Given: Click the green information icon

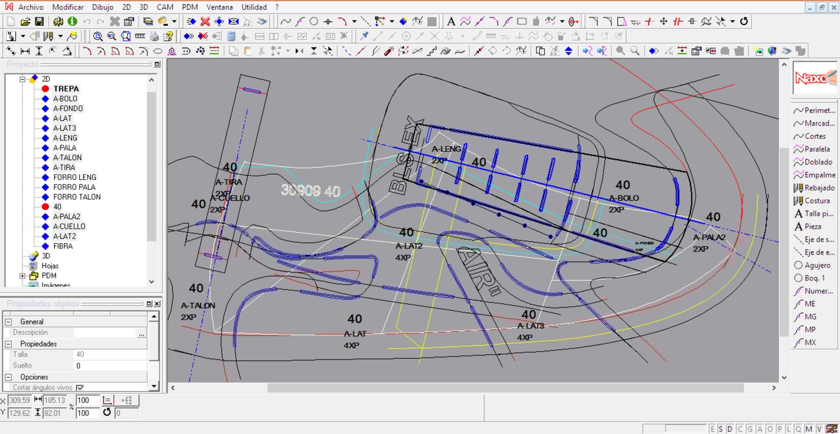Looking at the screenshot, I should (72, 22).
